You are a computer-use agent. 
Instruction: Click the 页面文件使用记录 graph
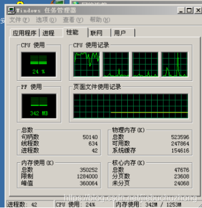point(130,106)
